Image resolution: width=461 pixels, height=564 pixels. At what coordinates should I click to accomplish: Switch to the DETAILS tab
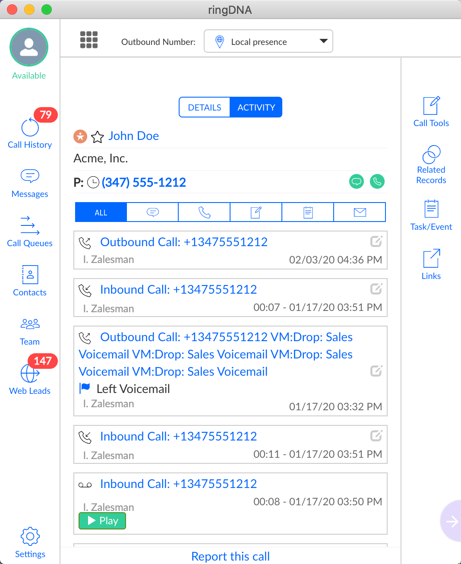pyautogui.click(x=205, y=107)
